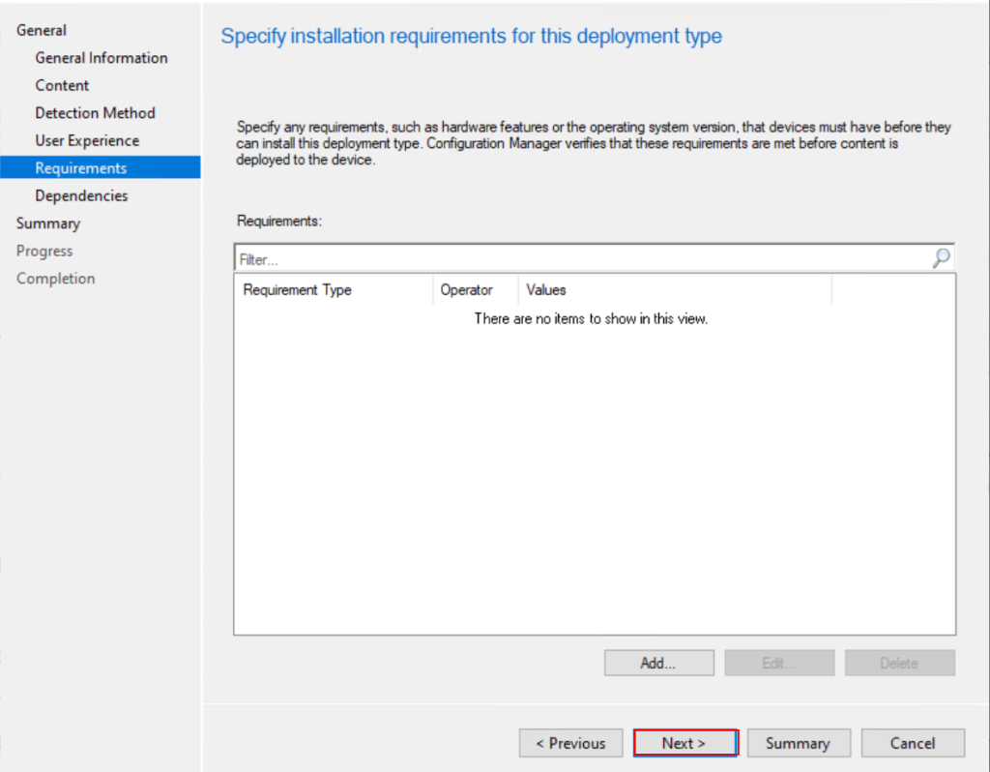Navigate to the Dependencies step
The height and width of the screenshot is (772, 990).
[81, 195]
